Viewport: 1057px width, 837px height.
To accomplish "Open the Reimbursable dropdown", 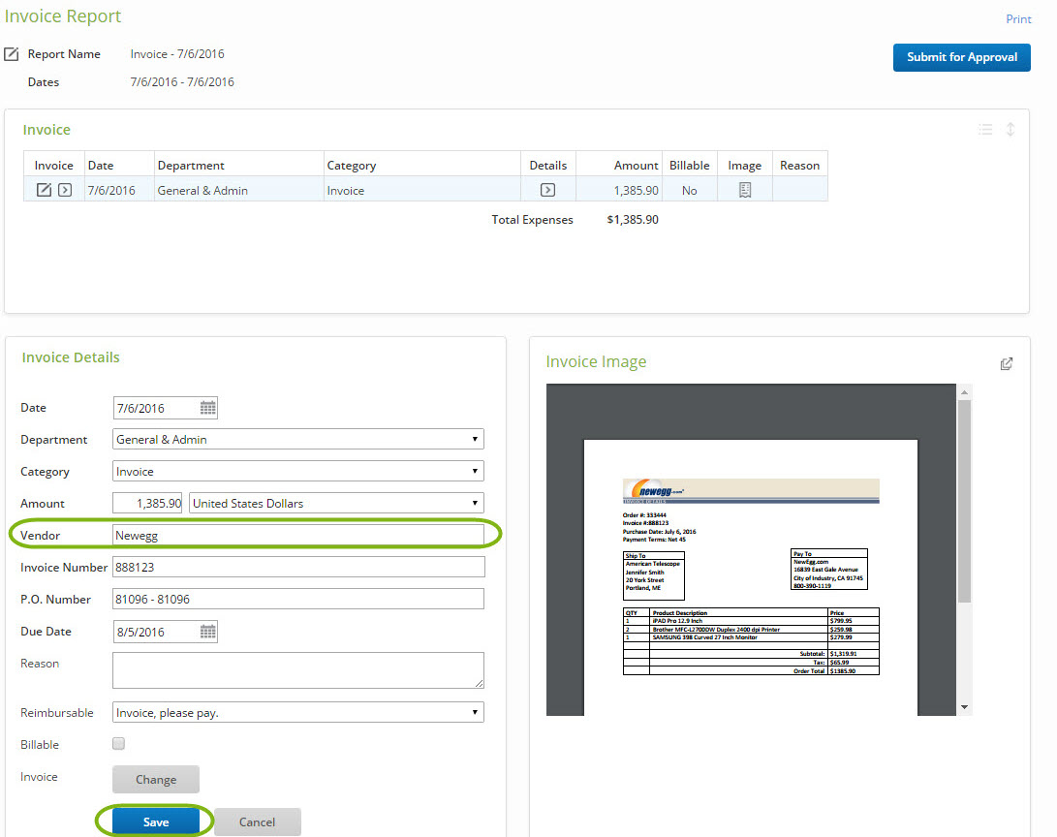I will coord(298,712).
